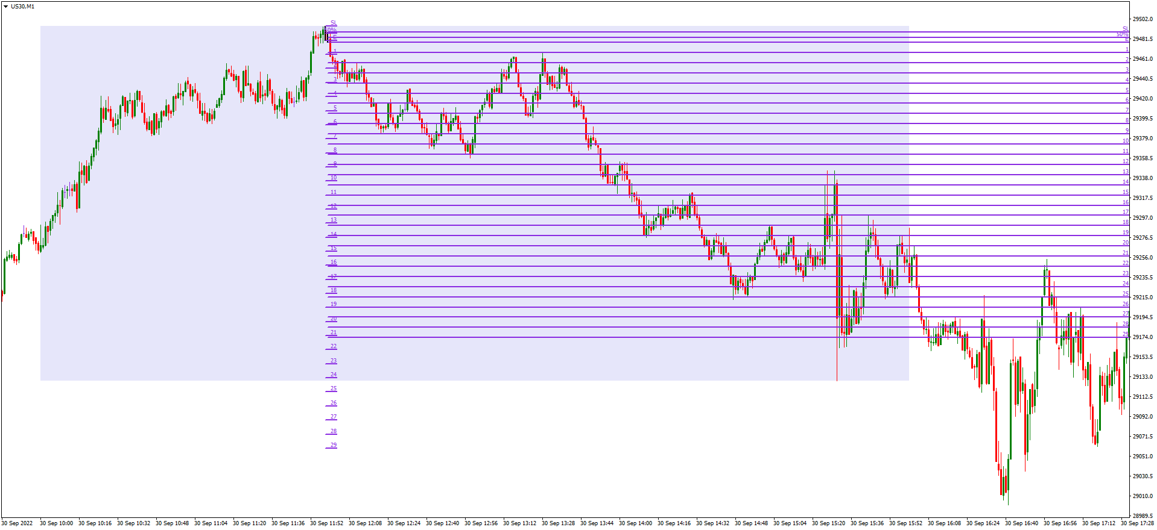Open the chart menu triangle beside US30,M1

pyautogui.click(x=6, y=7)
